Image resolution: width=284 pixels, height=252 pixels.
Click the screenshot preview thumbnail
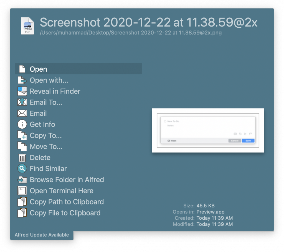[x=208, y=130]
